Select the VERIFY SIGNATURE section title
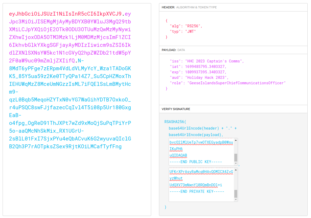Image resolution: width=311 pixels, height=218 pixels. 176,109
